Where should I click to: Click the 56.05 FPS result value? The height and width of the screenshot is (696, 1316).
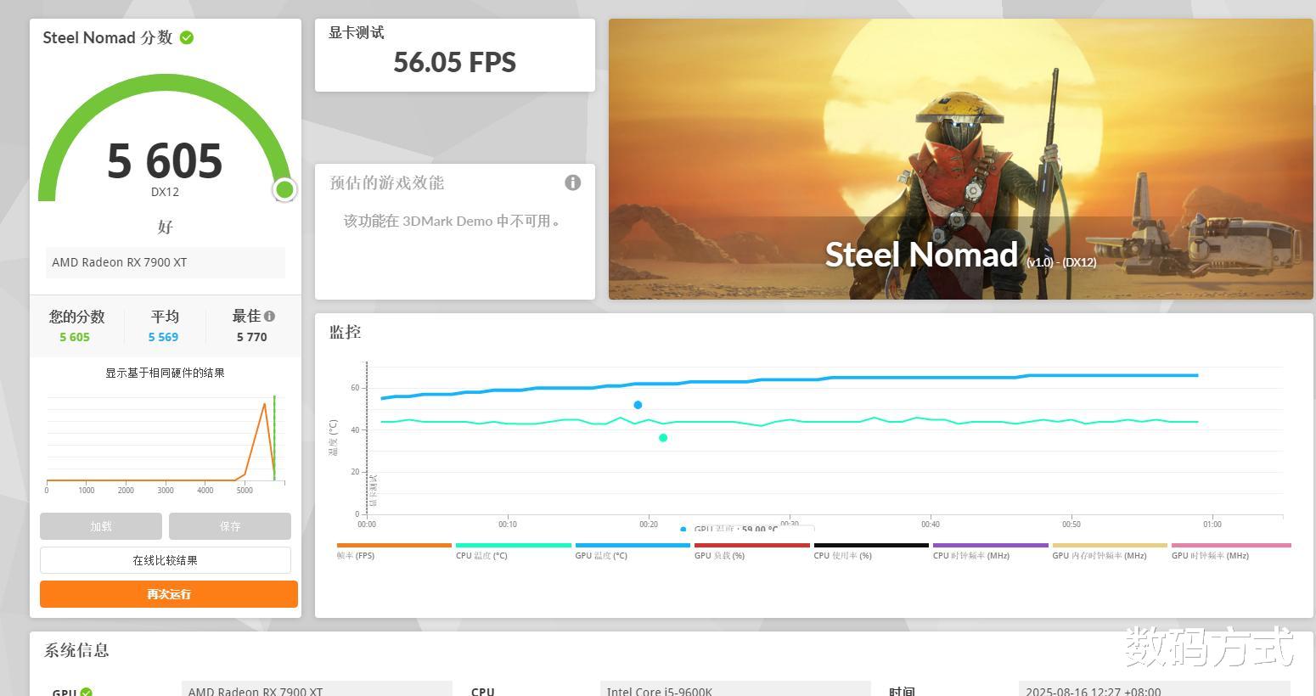[454, 62]
